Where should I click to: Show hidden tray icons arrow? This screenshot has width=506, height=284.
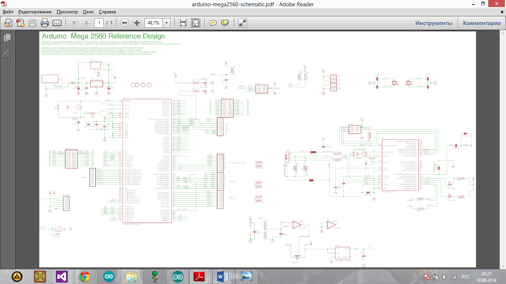coord(417,277)
